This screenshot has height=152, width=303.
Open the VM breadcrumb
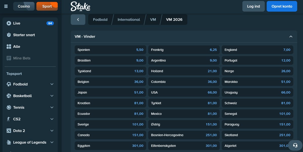153,19
